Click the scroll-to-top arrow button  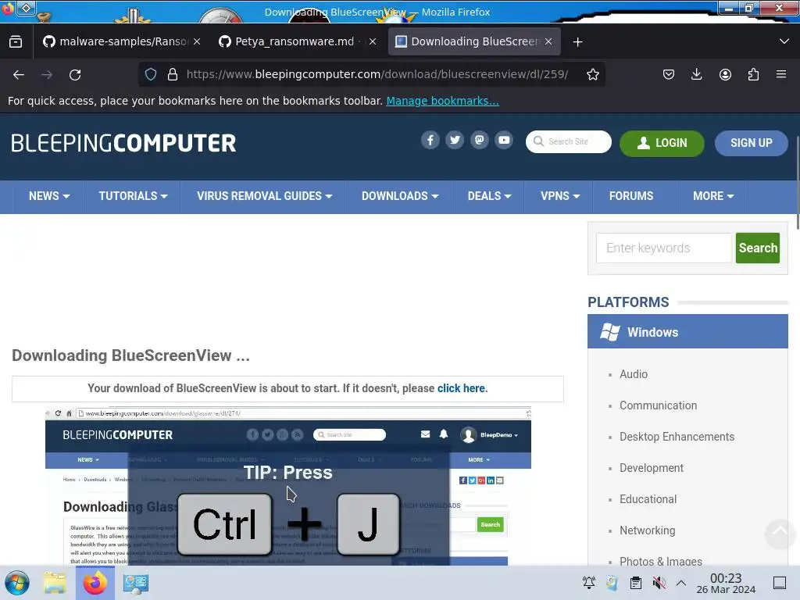tap(780, 534)
